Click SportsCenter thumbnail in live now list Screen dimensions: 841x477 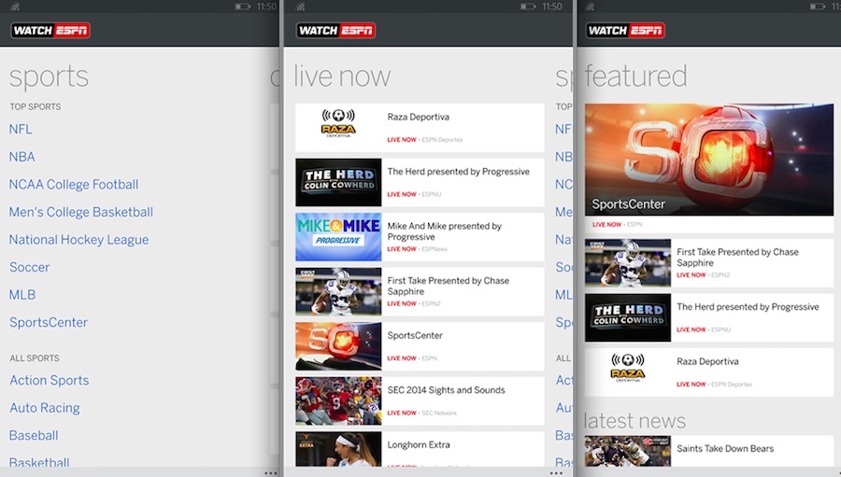click(338, 346)
